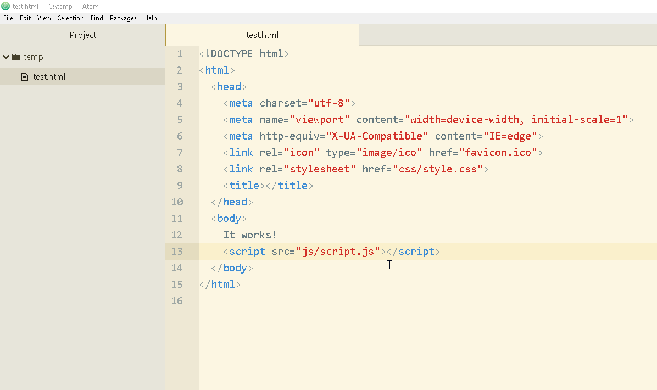Click line number 7 in gutter
This screenshot has width=657, height=390.
180,153
